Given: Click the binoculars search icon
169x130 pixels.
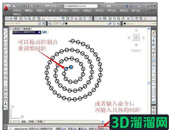Looking at the screenshot, I should pyautogui.click(x=100, y=6).
